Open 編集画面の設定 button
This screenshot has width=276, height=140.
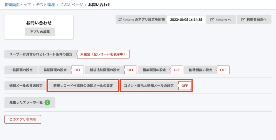[154, 70]
